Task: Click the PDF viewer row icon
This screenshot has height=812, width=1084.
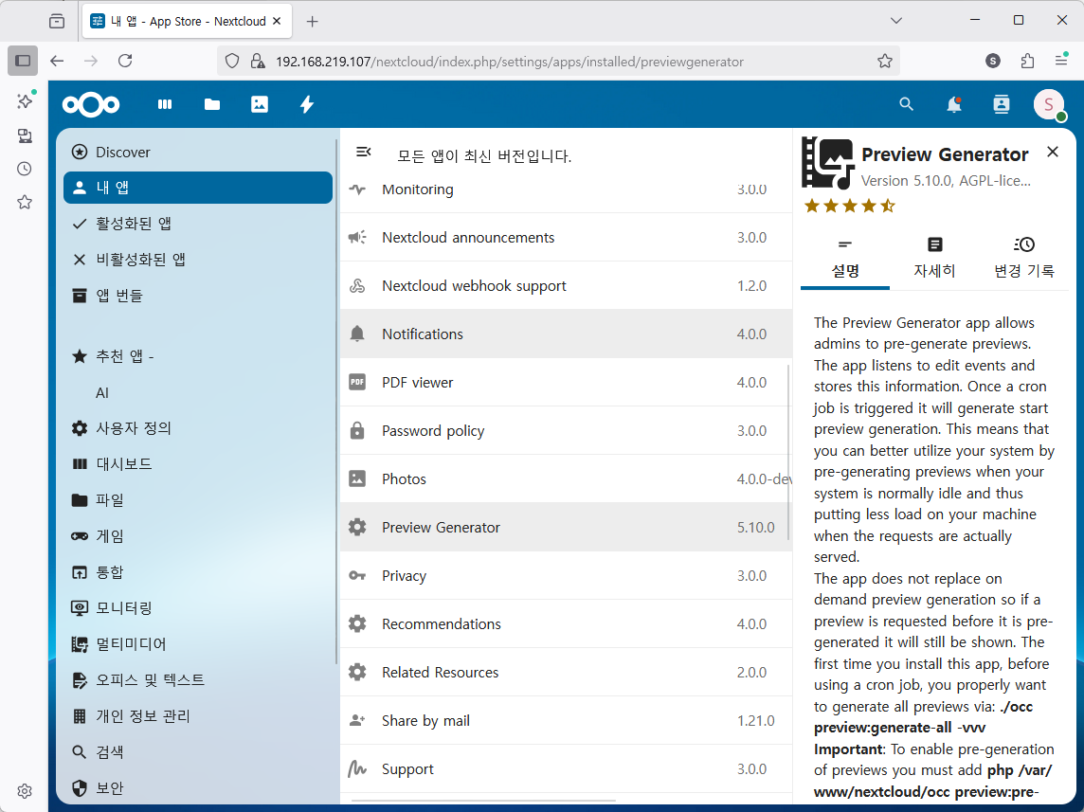Action: (357, 382)
